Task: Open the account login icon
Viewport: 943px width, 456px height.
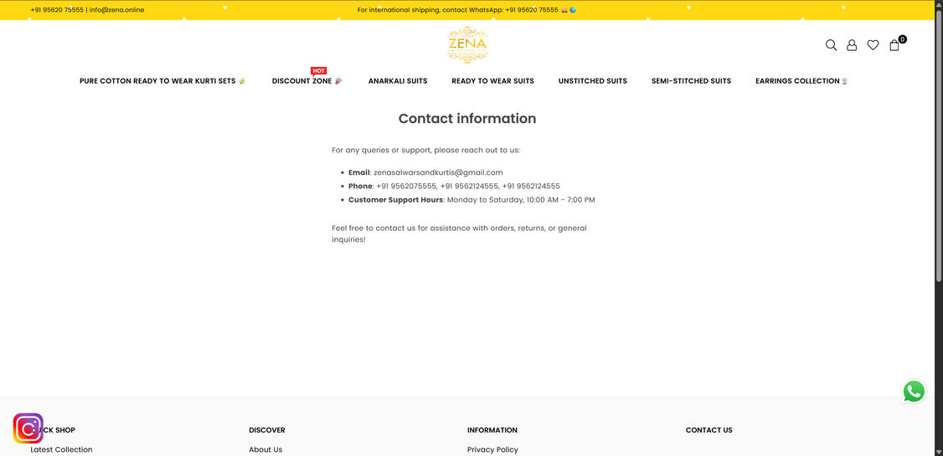Action: (x=852, y=45)
